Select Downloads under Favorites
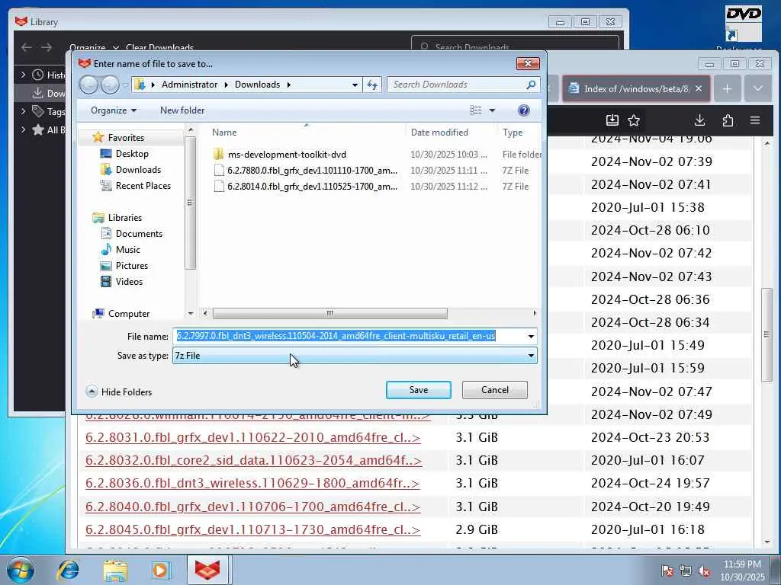781x585 pixels. (x=138, y=170)
